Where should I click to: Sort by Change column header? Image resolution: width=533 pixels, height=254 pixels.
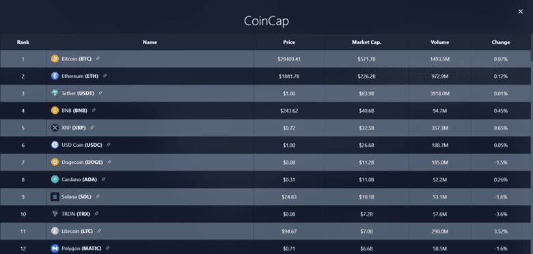click(x=501, y=42)
